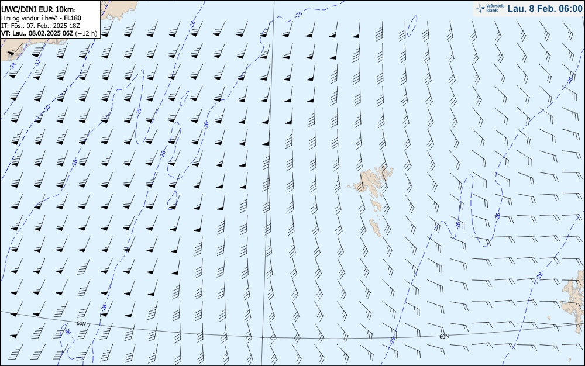The height and width of the screenshot is (366, 585).
Task: Click the 60N label south of the Faroes
Action: (444, 337)
